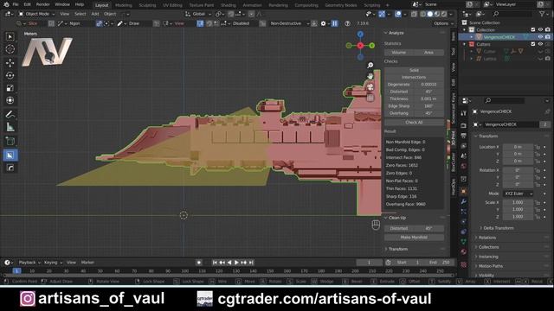The height and width of the screenshot is (311, 554).
Task: Open the Global transform orientation dropdown
Action: tap(199, 14)
